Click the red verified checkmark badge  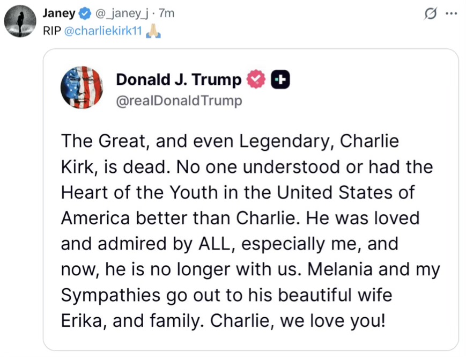point(256,79)
